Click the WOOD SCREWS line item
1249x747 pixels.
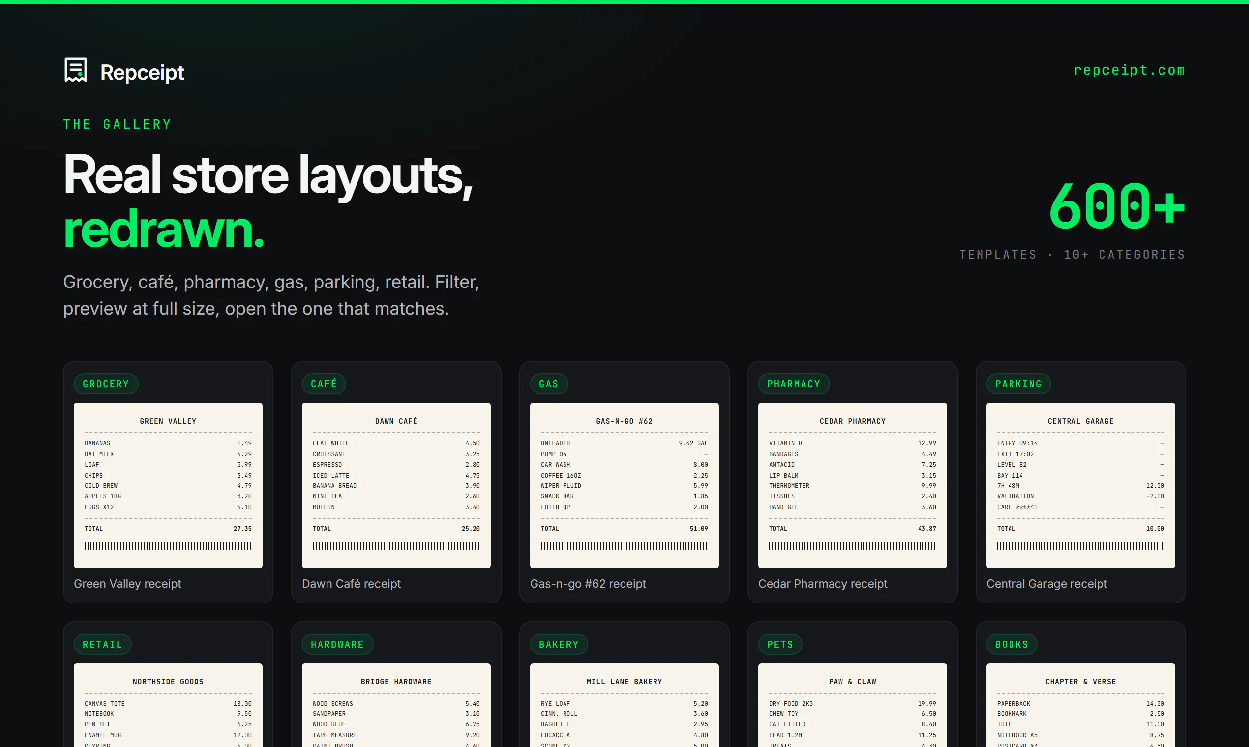click(396, 704)
